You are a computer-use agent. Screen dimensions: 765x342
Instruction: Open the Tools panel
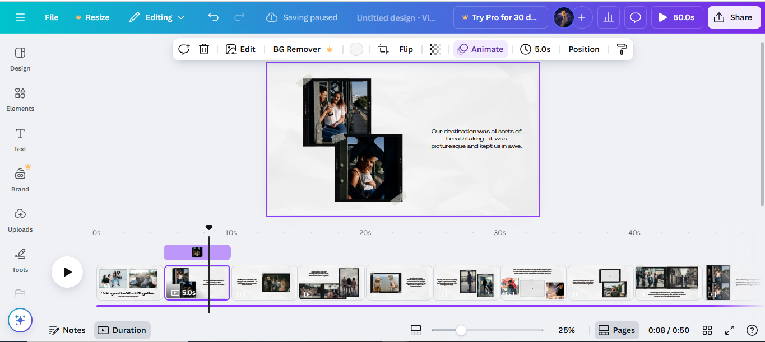pyautogui.click(x=20, y=260)
